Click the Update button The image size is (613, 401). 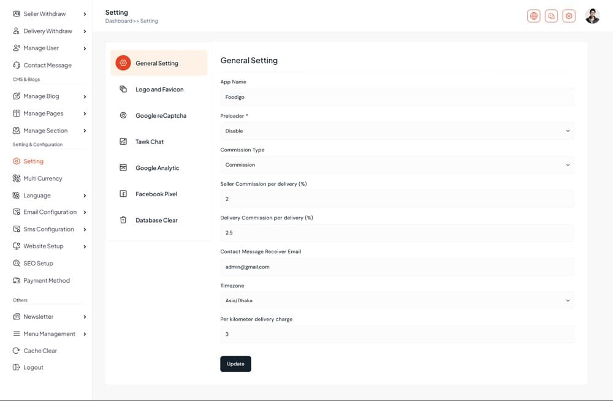click(235, 364)
